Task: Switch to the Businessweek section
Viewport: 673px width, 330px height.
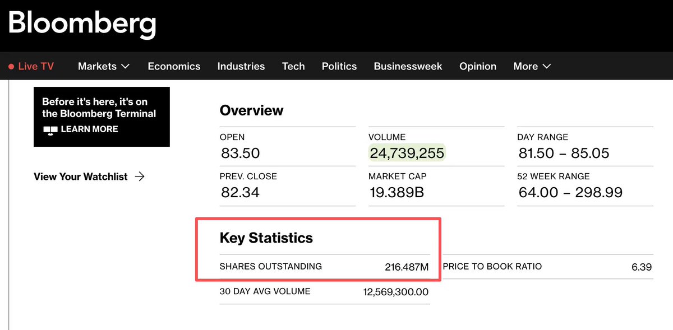Action: [408, 66]
